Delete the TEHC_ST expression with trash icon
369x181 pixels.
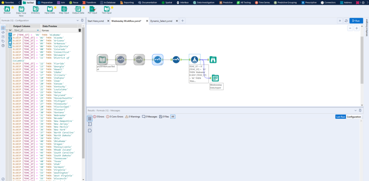pyautogui.click(x=80, y=30)
